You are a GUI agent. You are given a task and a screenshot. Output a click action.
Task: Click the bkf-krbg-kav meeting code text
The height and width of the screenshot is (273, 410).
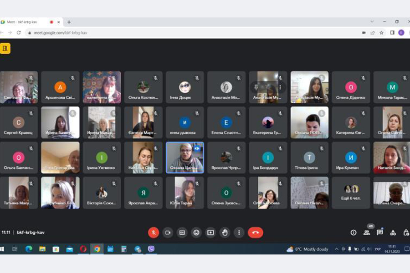pos(31,232)
